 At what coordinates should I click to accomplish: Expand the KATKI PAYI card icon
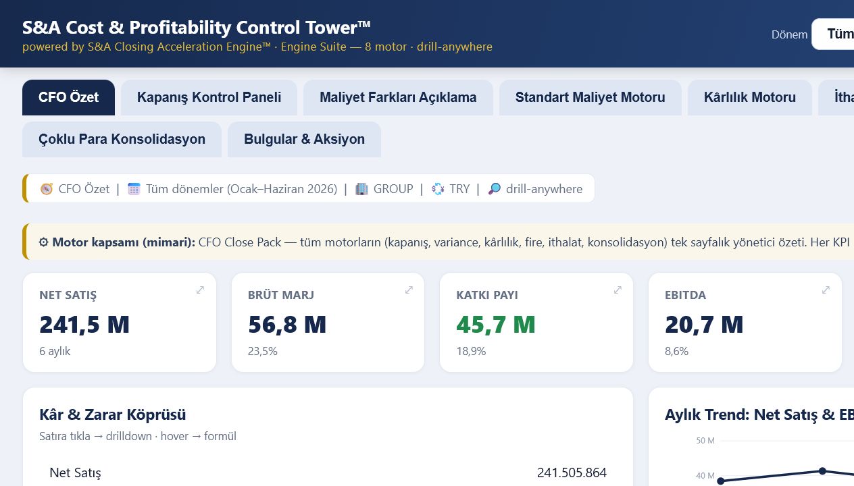pyautogui.click(x=618, y=290)
